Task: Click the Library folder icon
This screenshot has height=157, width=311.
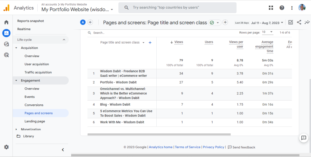Action: pyautogui.click(x=19, y=136)
